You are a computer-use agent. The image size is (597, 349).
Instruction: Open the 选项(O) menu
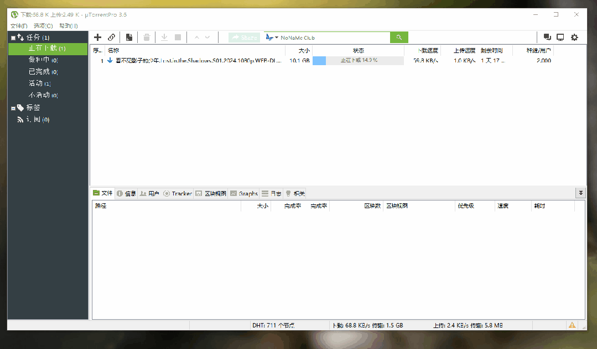43,26
